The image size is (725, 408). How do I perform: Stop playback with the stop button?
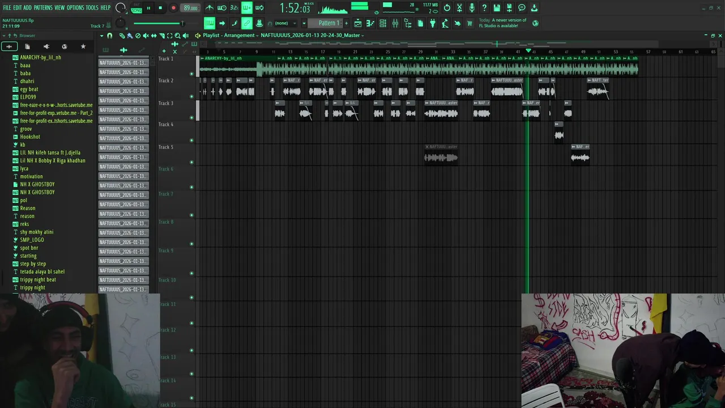click(x=160, y=8)
